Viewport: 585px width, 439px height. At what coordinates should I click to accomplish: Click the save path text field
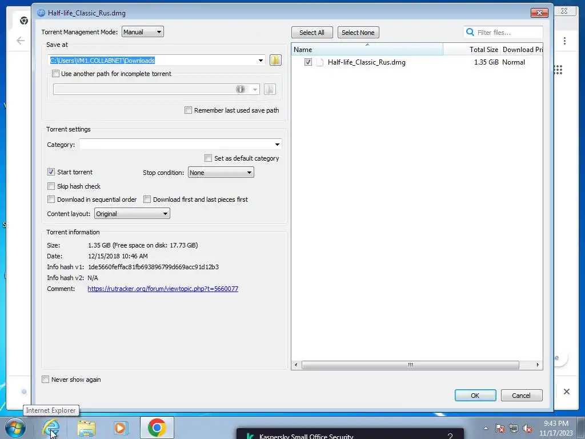pos(153,61)
